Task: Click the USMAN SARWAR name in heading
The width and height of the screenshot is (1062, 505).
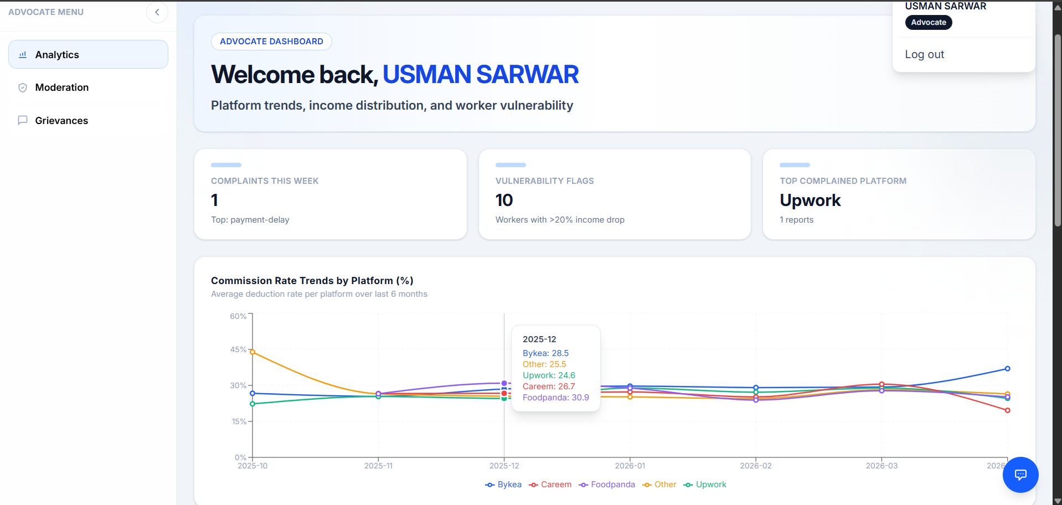Action: [x=481, y=74]
